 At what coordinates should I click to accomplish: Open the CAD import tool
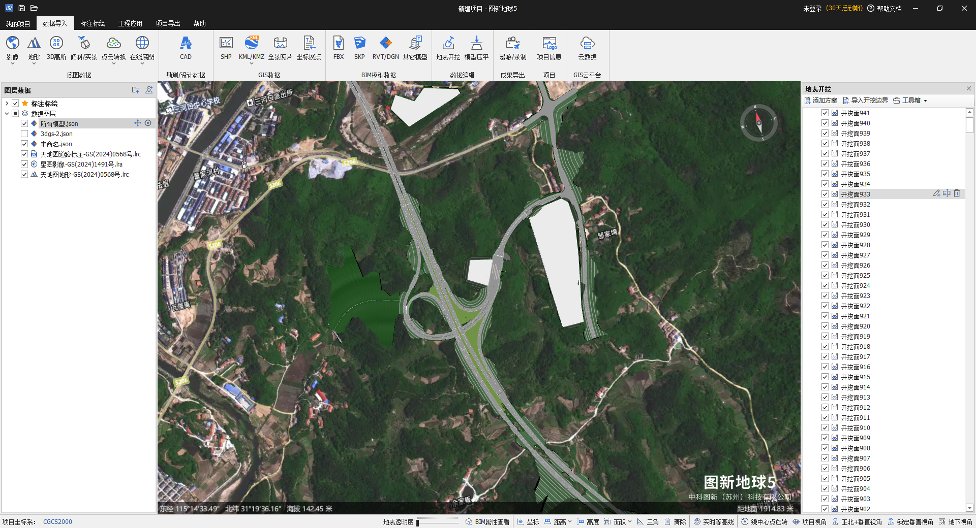(186, 48)
